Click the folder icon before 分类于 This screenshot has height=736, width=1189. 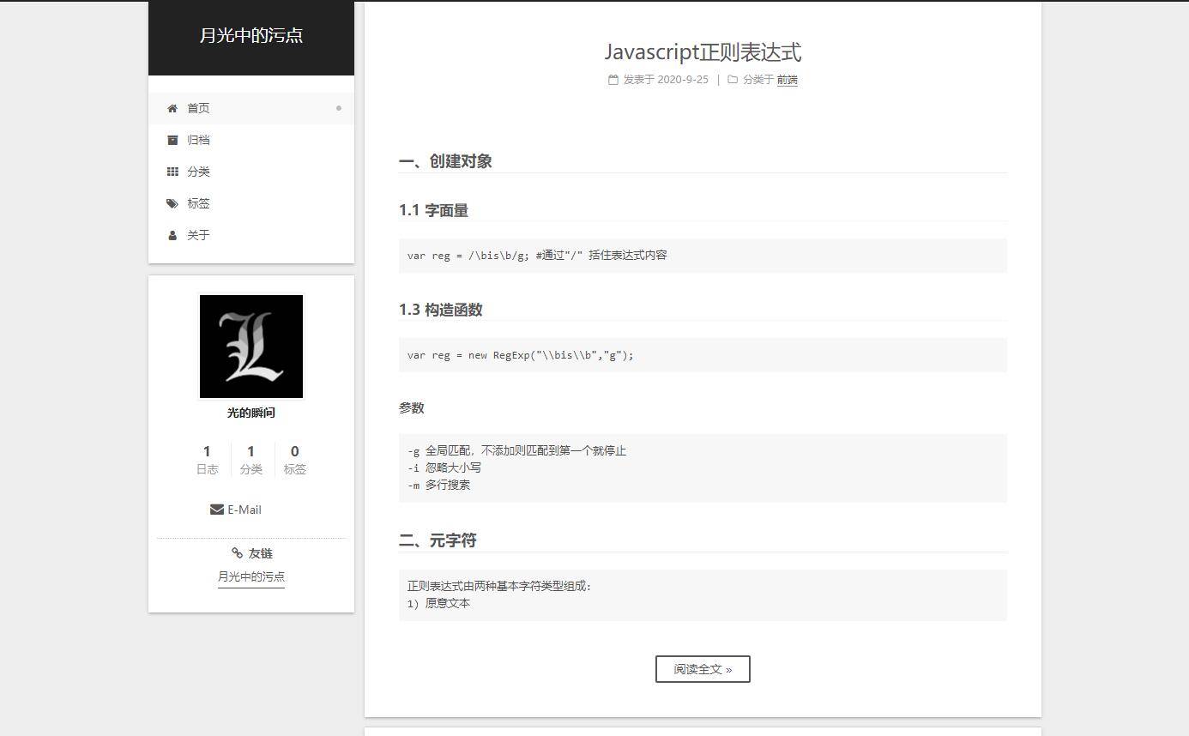coord(730,80)
